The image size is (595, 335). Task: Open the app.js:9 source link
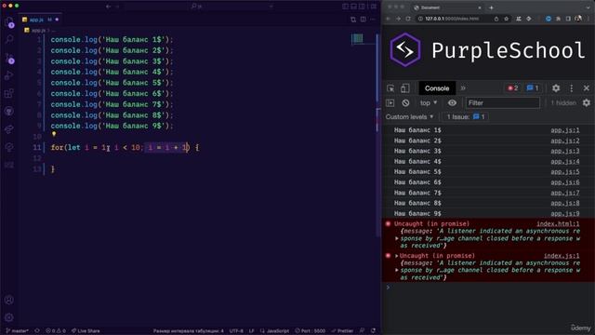click(565, 213)
